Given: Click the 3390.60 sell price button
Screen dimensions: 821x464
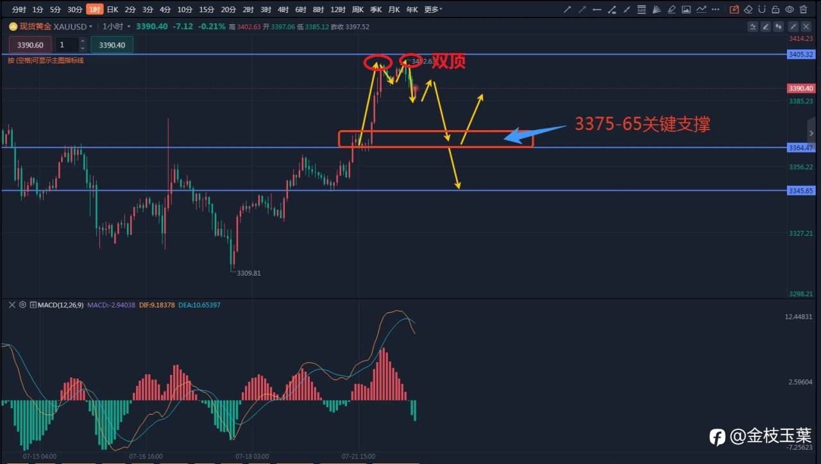Looking at the screenshot, I should (30, 45).
